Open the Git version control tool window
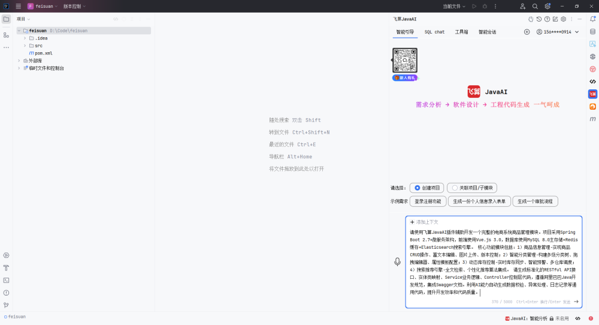Image resolution: width=599 pixels, height=325 pixels. tap(6, 305)
